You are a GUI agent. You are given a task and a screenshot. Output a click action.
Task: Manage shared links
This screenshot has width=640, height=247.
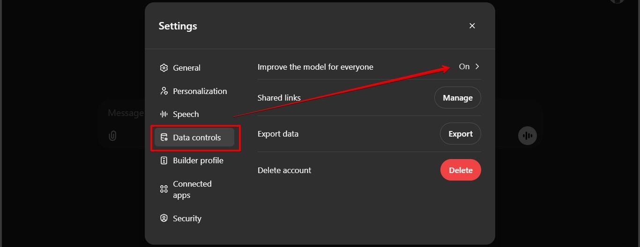[x=457, y=98]
